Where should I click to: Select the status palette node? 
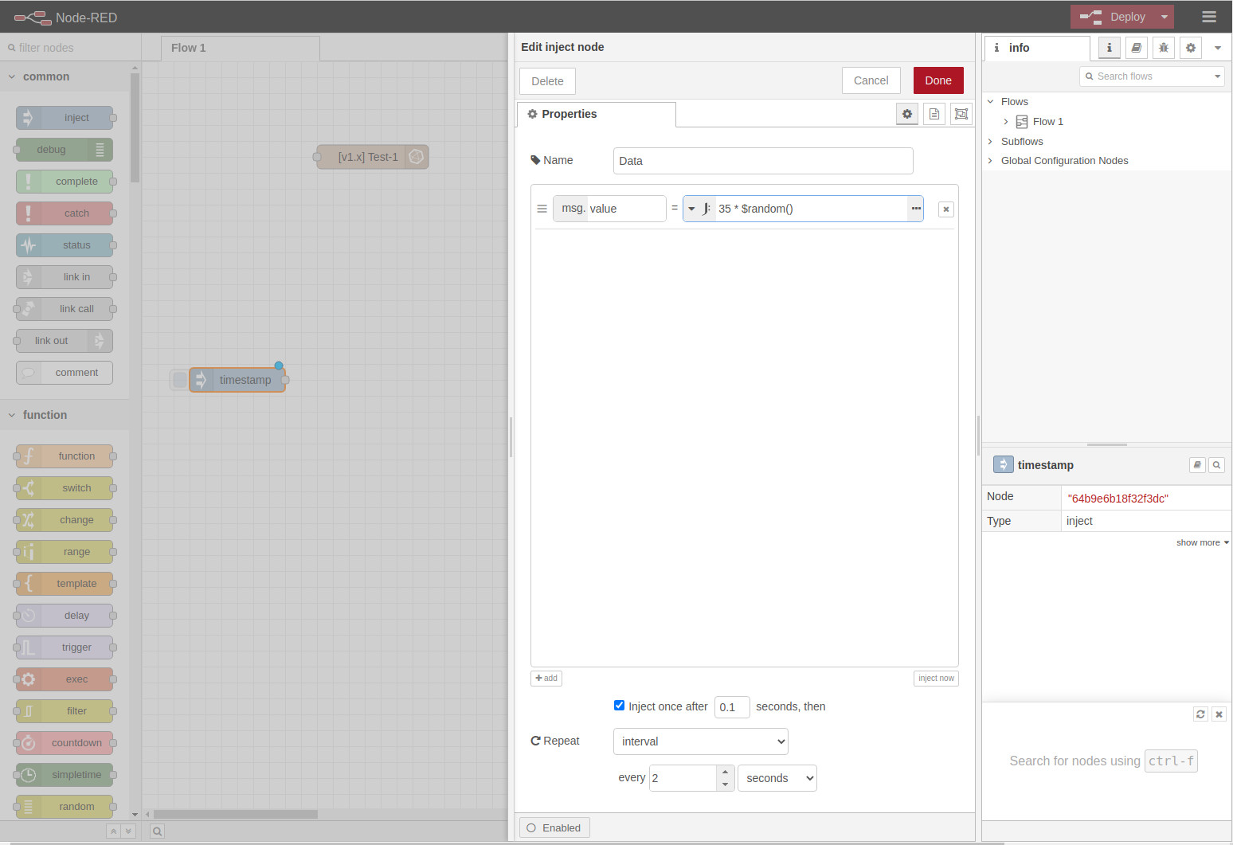65,245
